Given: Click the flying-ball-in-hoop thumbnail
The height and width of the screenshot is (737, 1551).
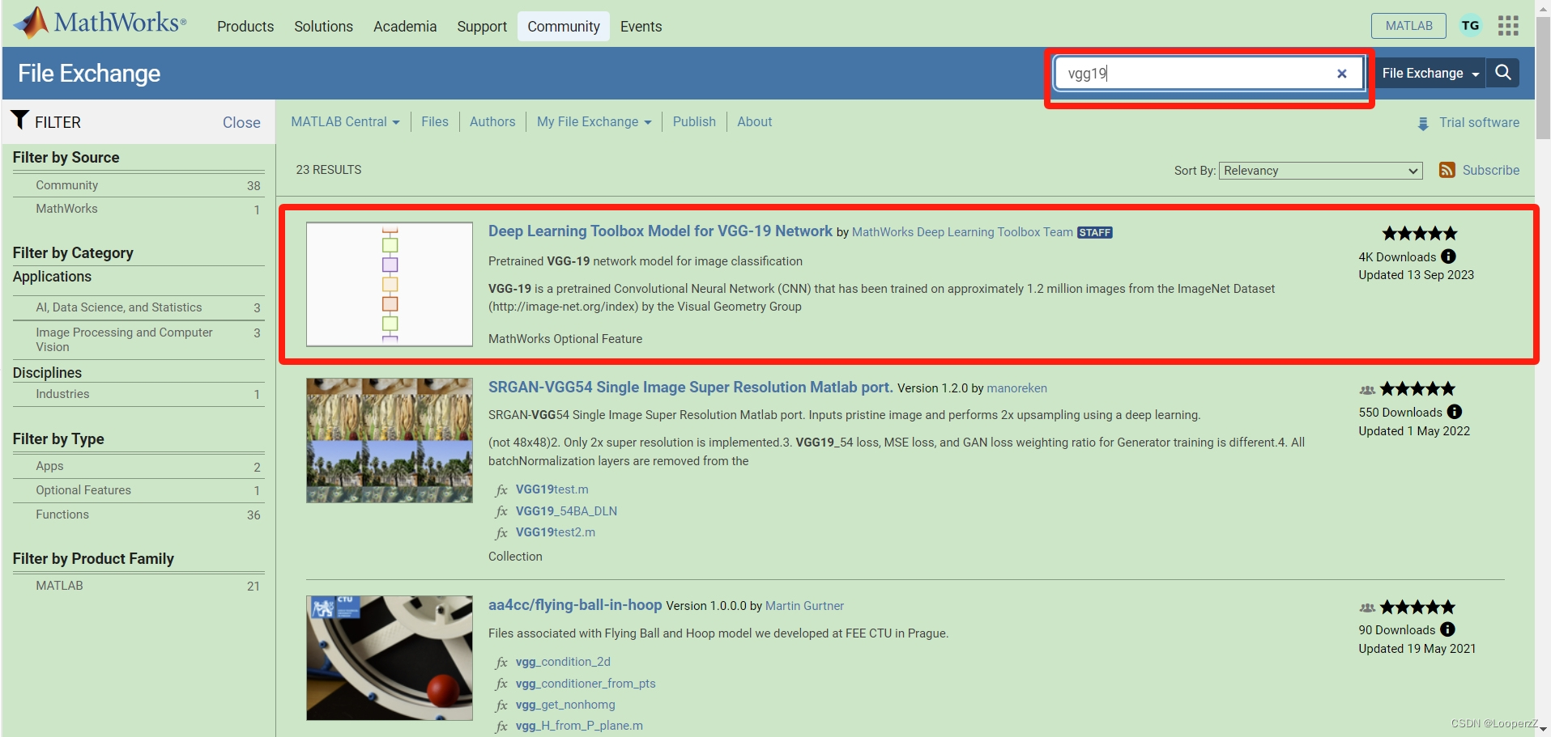Looking at the screenshot, I should (390, 658).
